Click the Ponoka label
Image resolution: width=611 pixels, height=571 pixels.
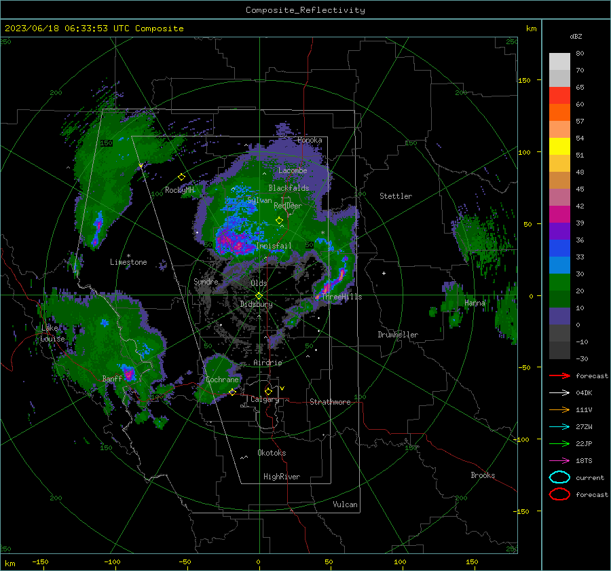pyautogui.click(x=310, y=140)
